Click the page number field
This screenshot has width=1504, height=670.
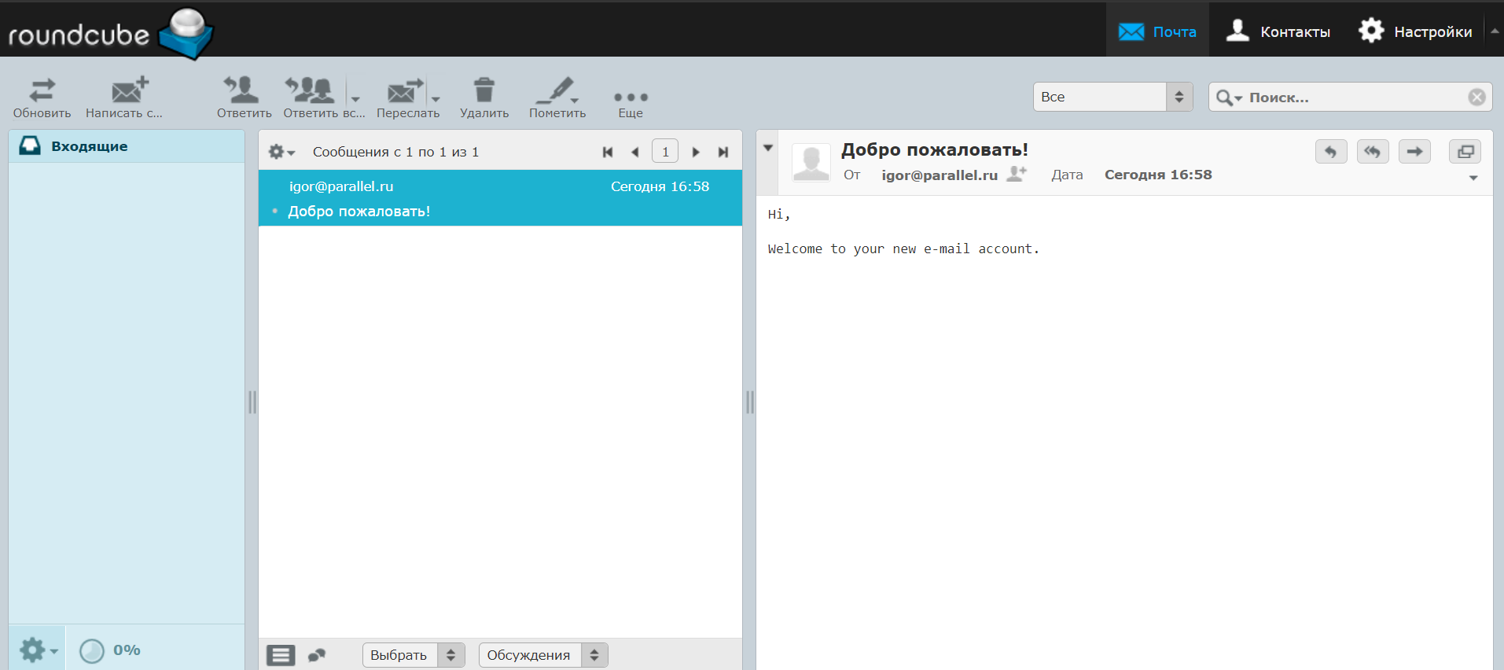coord(665,151)
